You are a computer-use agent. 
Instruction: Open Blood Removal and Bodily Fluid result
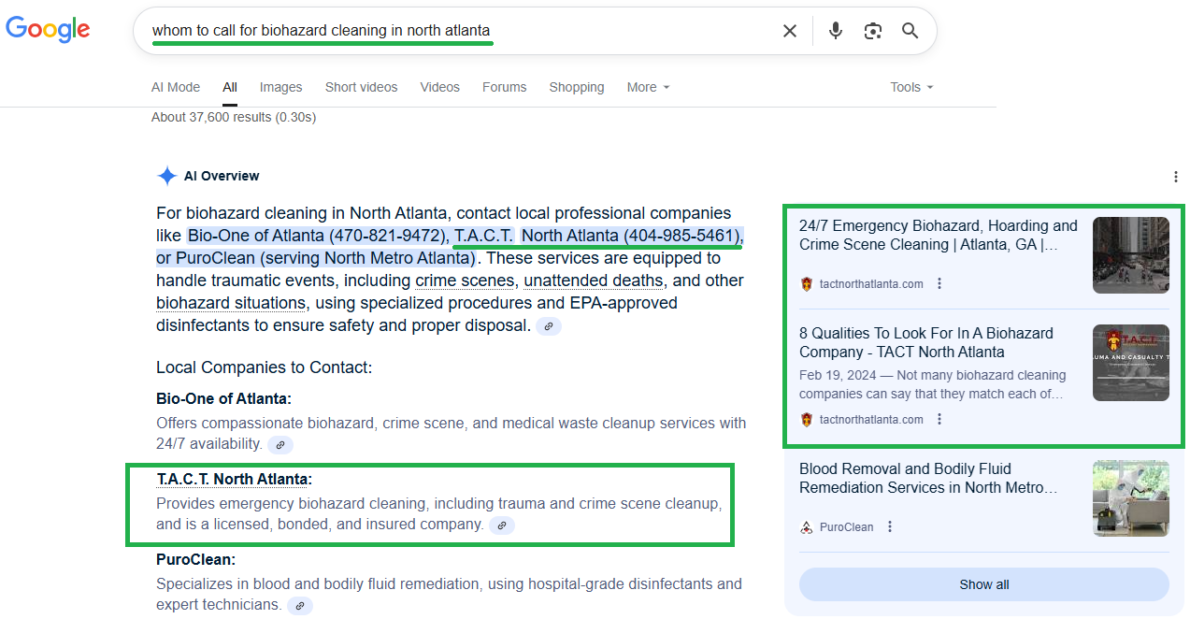click(928, 478)
